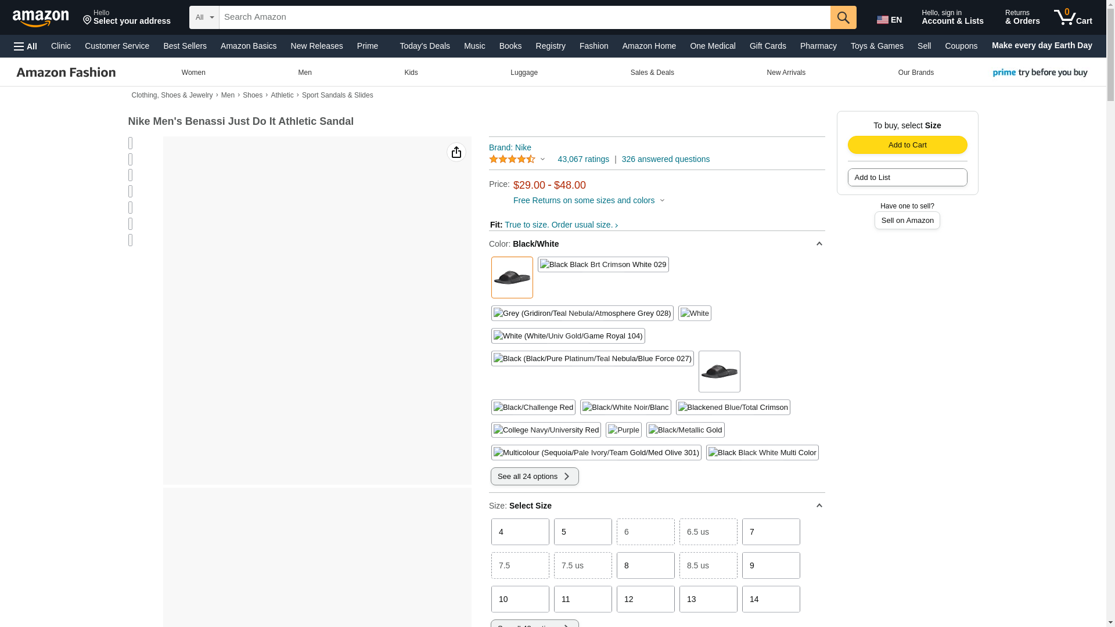1115x627 pixels.
Task: Choose size 8 option
Action: [x=645, y=565]
